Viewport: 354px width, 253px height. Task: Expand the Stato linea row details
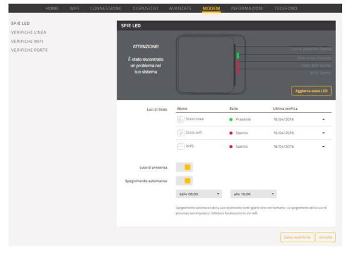pos(323,120)
